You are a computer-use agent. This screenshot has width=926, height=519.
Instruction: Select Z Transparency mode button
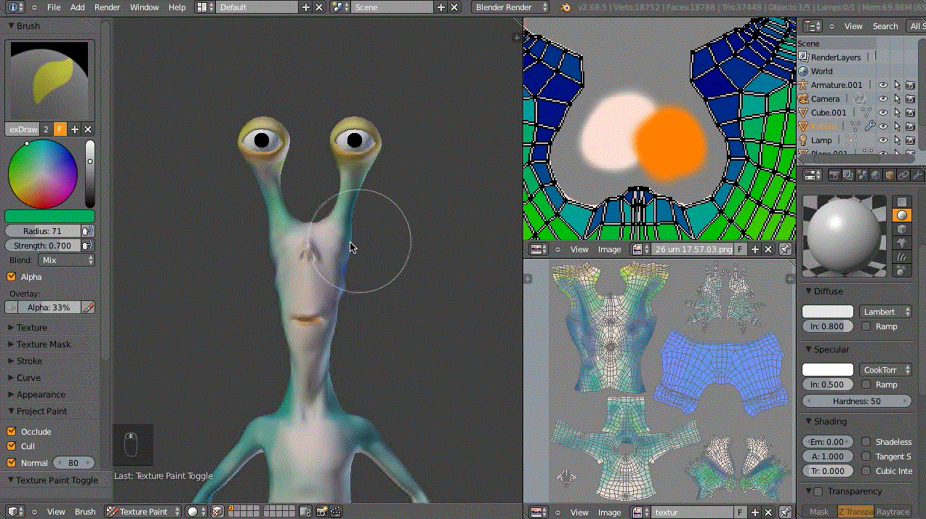coord(855,512)
